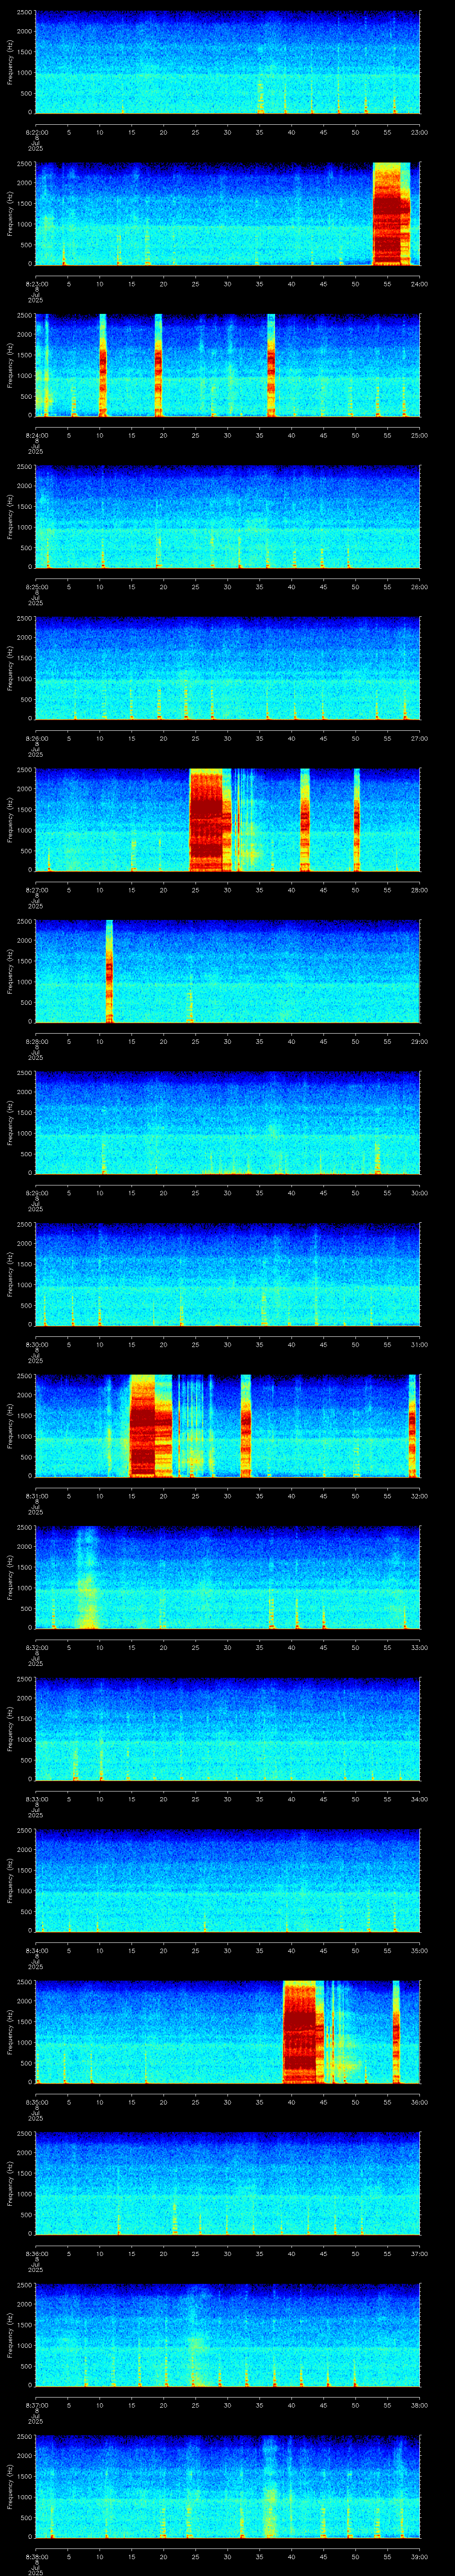Click the 56-second narrow burst in 8:35:00 panel
Viewport: 455px width, 2576px height.
tap(396, 2032)
